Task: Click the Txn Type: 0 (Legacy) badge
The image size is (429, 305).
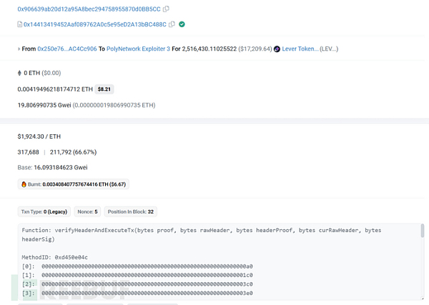Action: pos(44,211)
